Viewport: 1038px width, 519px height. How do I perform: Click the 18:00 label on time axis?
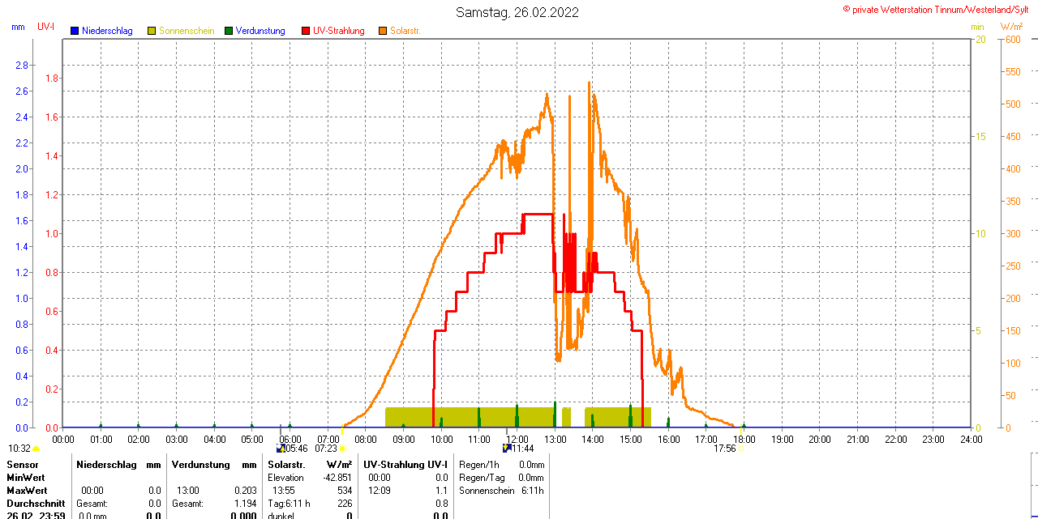(744, 439)
